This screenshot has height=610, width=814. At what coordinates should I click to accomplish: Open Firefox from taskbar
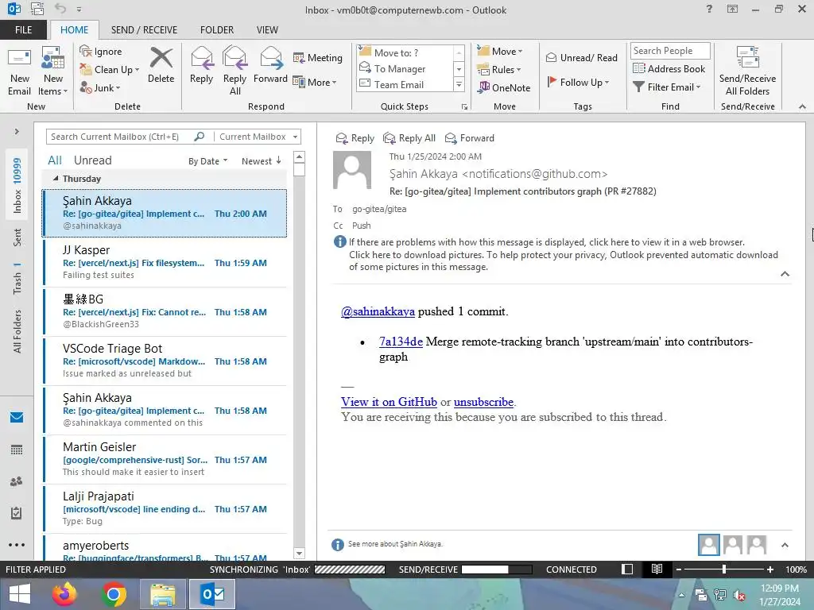tap(64, 594)
